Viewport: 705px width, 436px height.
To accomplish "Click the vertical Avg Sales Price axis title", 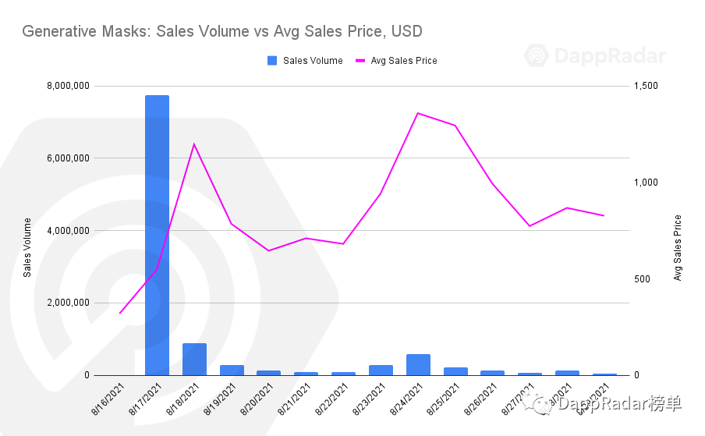I will (677, 247).
